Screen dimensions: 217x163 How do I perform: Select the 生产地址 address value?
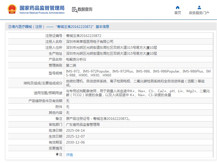click(x=111, y=54)
